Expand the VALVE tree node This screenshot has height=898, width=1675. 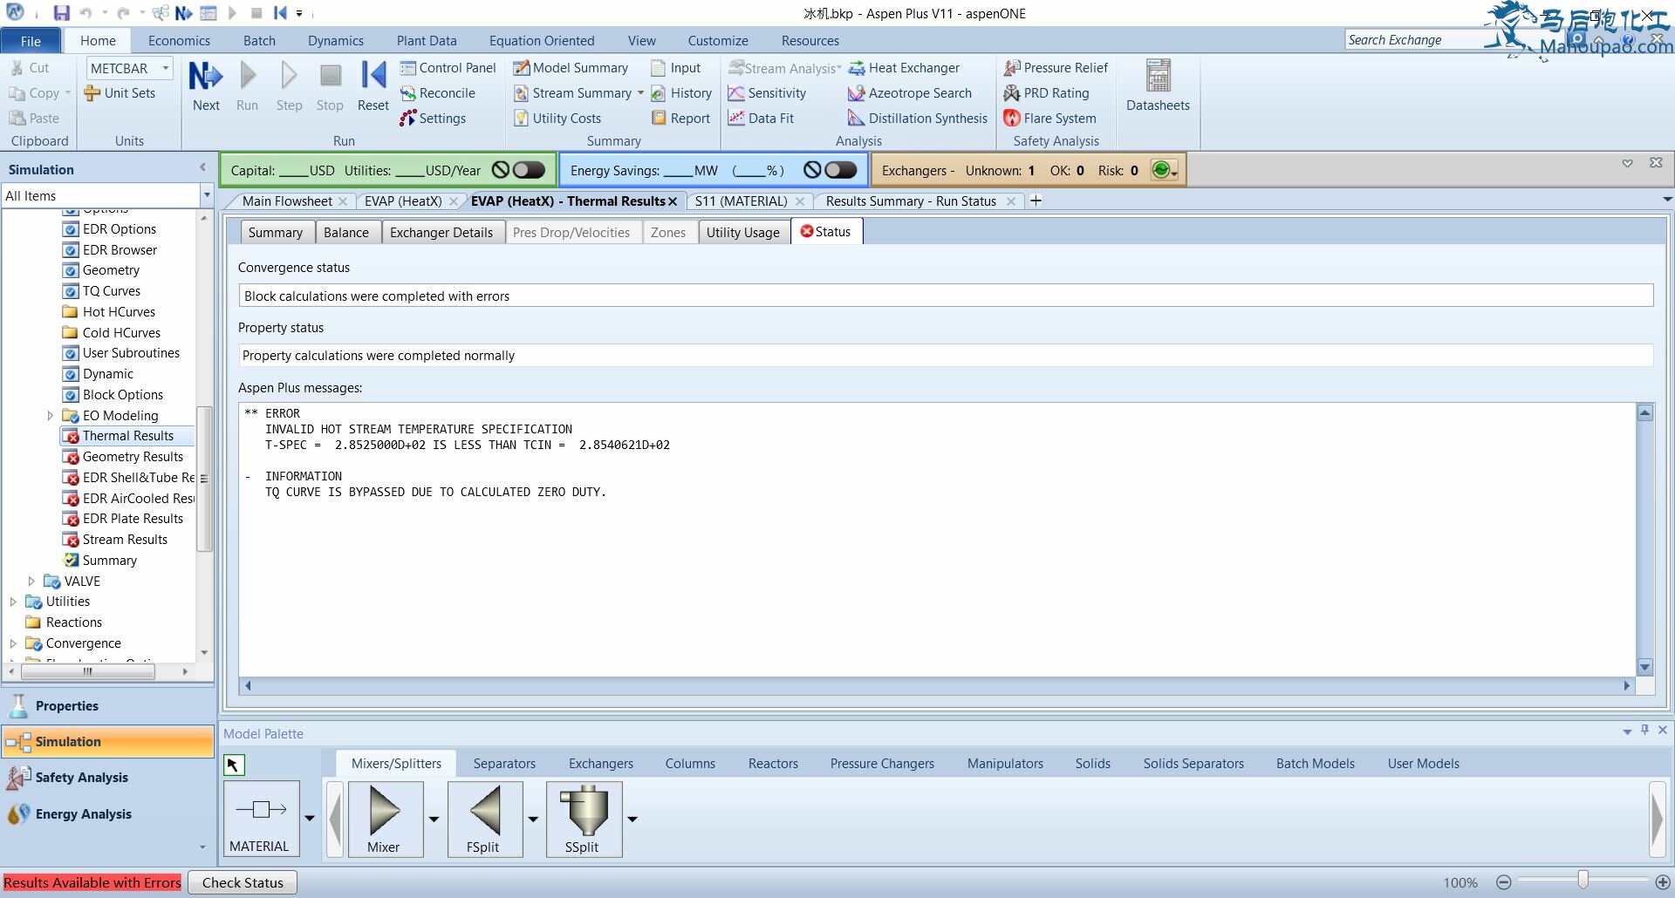31,582
